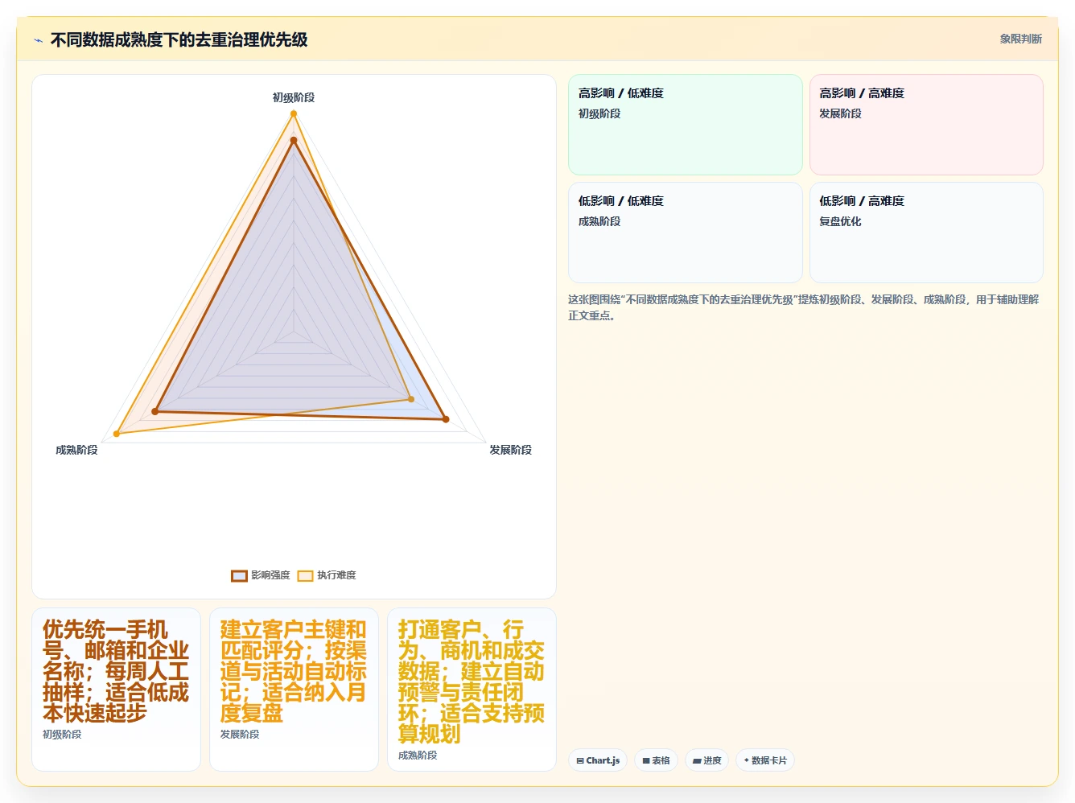
Task: Select the 高影响 / 低难度 quadrant card
Action: pos(686,125)
